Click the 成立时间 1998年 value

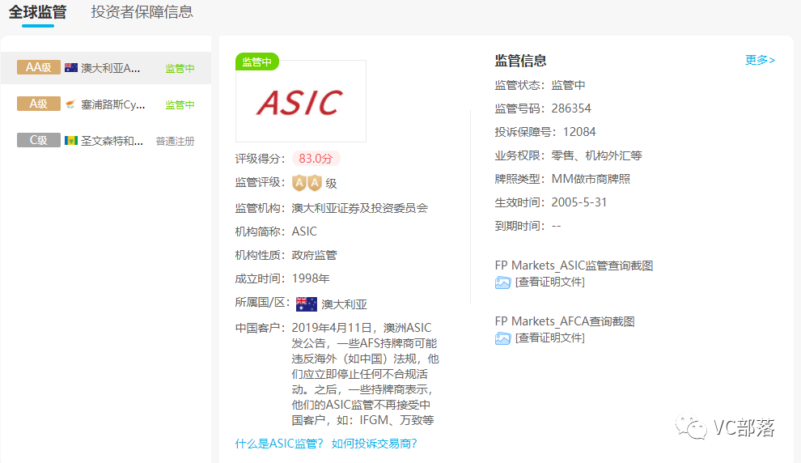click(x=311, y=278)
